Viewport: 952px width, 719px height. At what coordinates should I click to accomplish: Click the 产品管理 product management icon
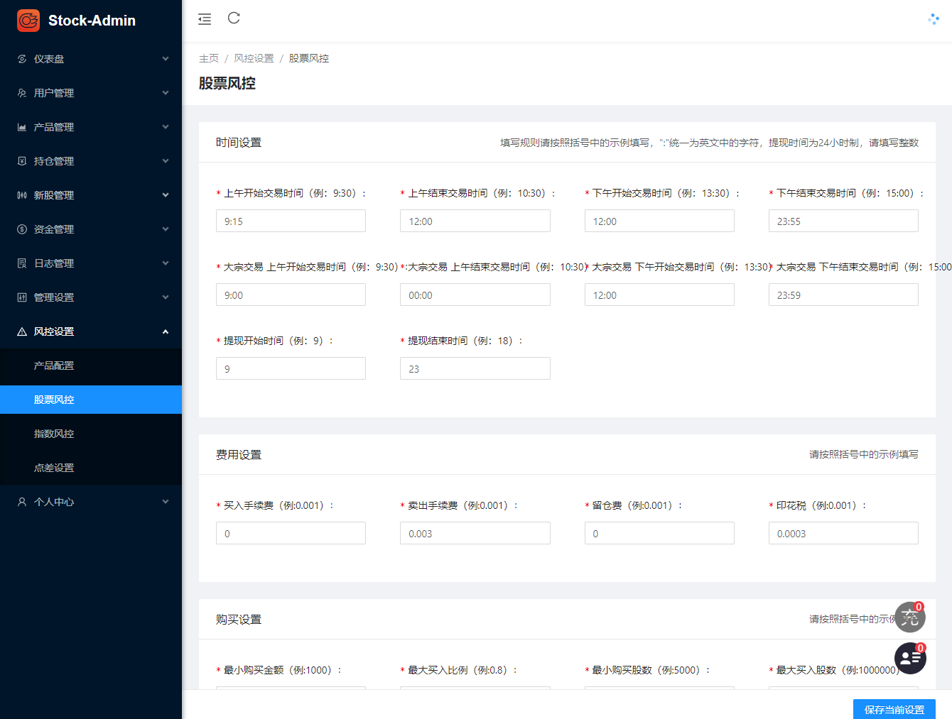[x=21, y=126]
